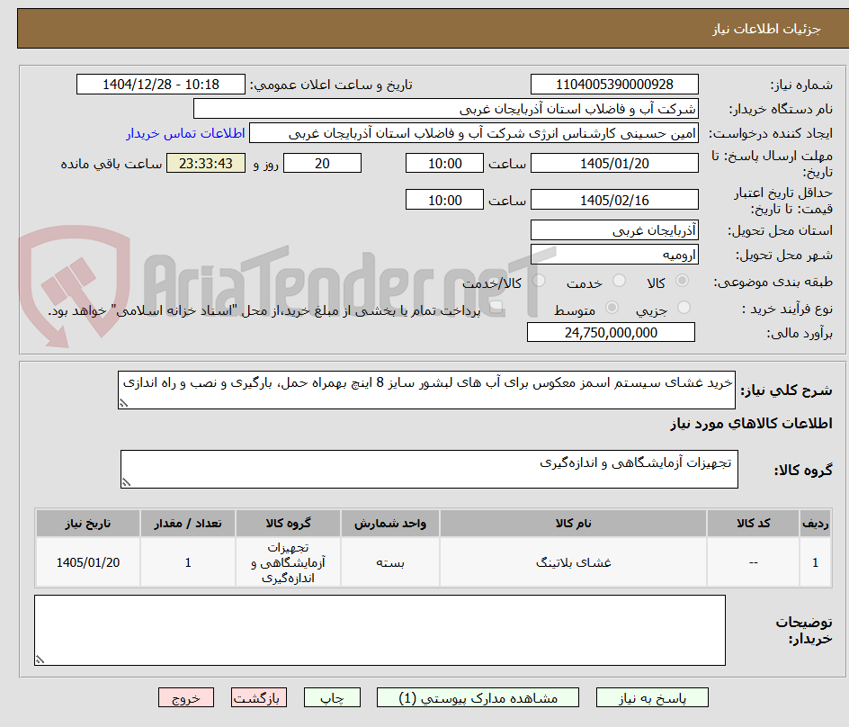
Task: Select the کالا radio button
Action: pos(683,281)
